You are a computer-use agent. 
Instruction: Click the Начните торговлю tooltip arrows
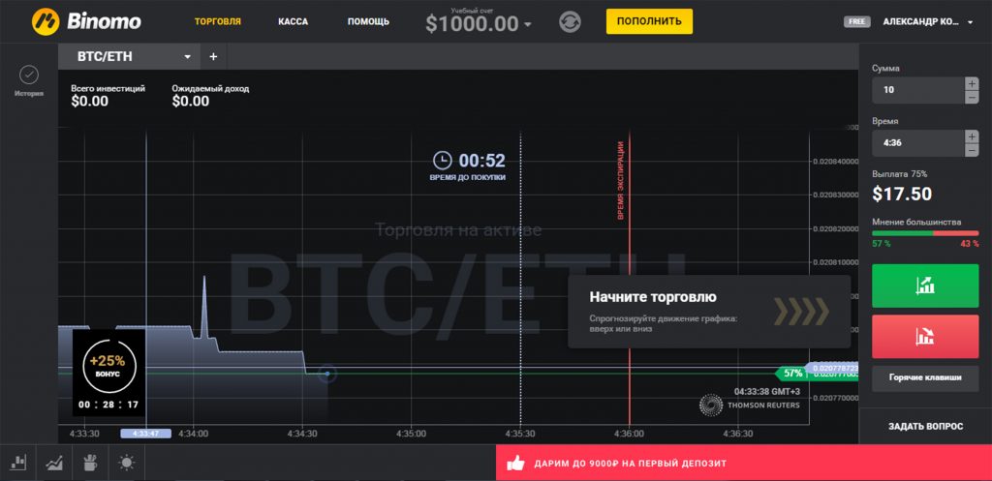coord(801,311)
